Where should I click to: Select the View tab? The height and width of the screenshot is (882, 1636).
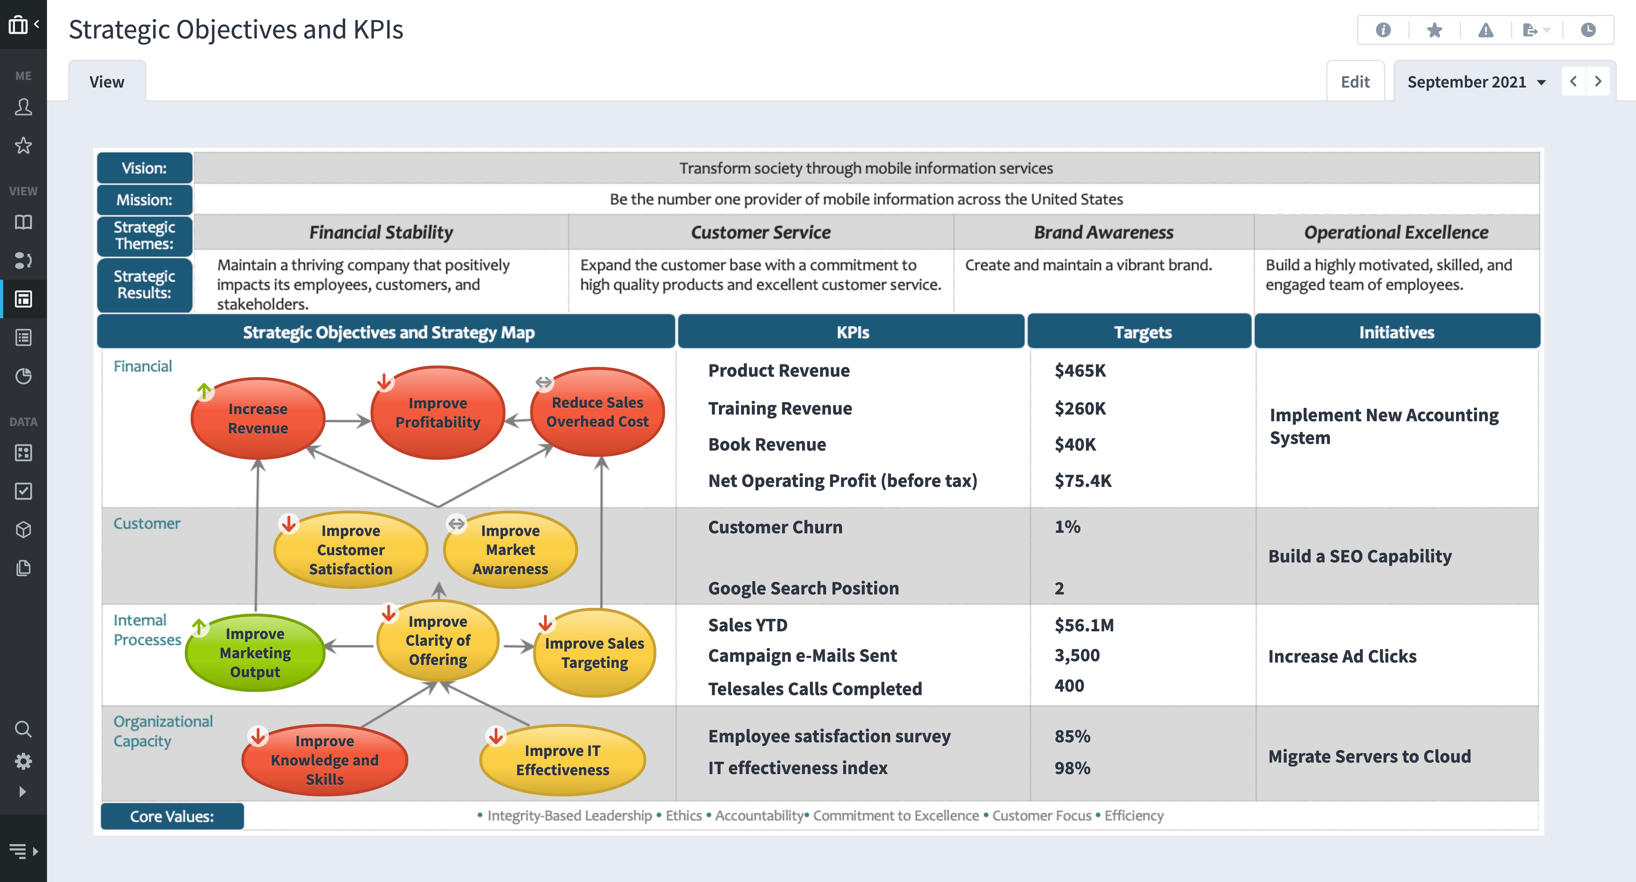(107, 82)
